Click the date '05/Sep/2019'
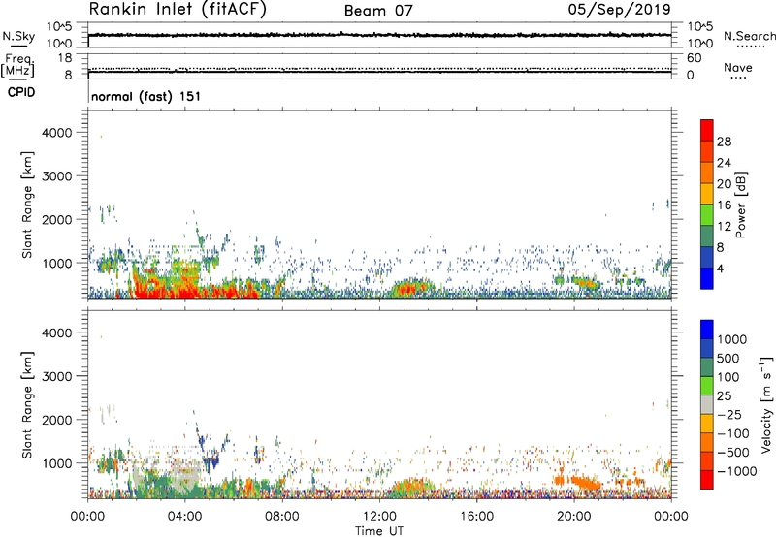776x537 pixels. click(x=619, y=10)
